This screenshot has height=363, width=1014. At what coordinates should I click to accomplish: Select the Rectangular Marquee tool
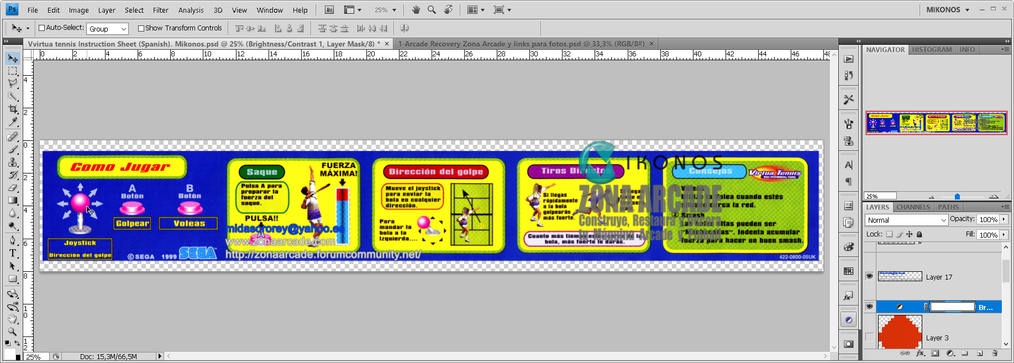click(13, 71)
